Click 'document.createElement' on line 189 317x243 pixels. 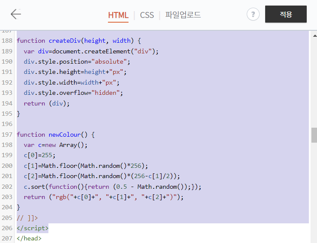[x=91, y=51]
